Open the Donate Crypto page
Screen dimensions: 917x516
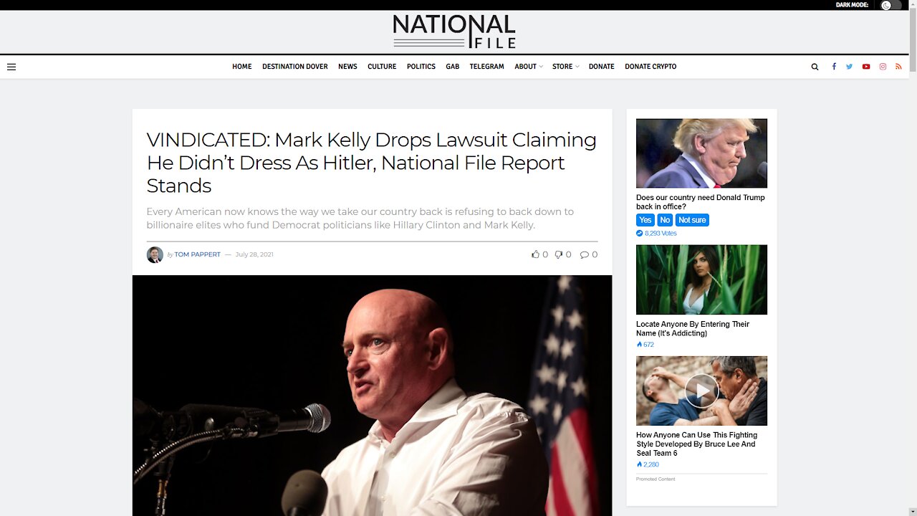[x=650, y=67]
